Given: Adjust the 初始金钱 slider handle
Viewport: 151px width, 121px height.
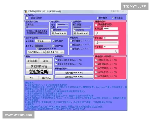Looking at the screenshot, I should click(97, 33).
